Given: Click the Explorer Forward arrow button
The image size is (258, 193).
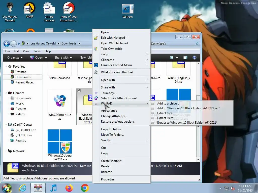Looking at the screenshot, I should coord(14,44).
